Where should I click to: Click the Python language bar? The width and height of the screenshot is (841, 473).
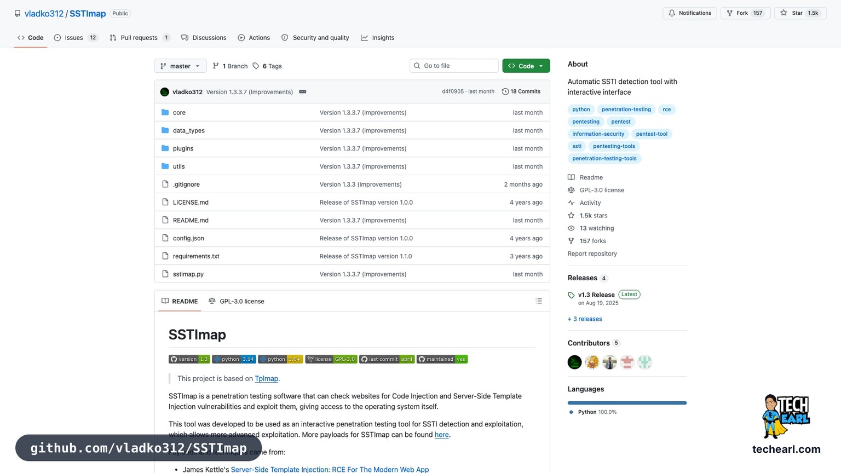tap(627, 403)
